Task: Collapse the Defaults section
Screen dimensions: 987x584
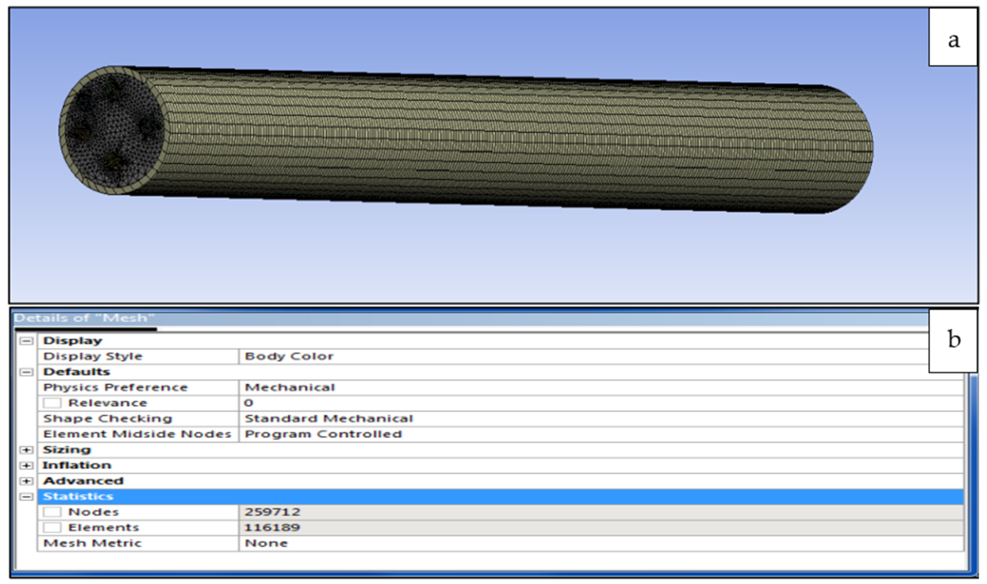Action: tap(26, 372)
